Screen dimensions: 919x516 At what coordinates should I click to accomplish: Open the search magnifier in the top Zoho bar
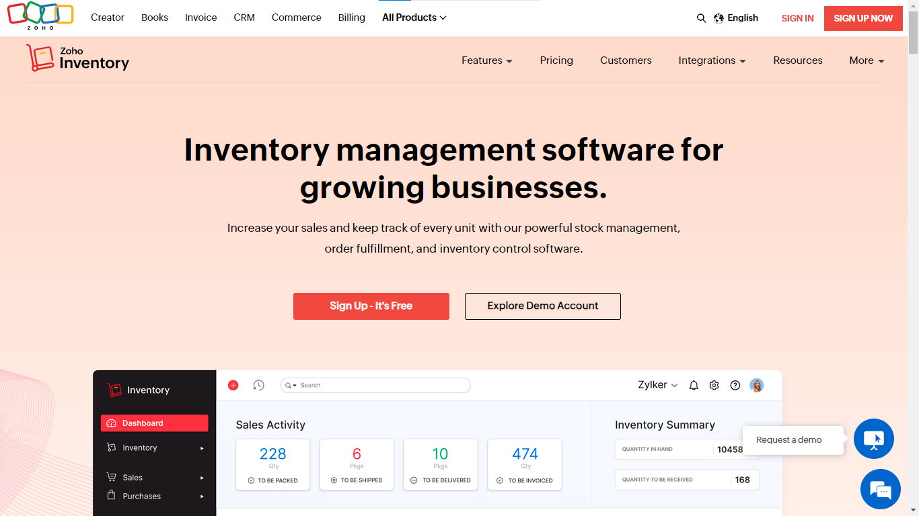[x=701, y=18]
